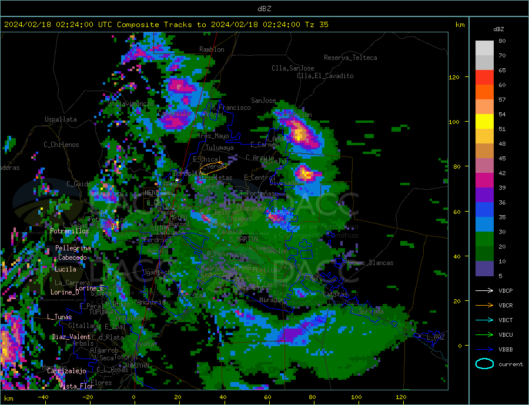Click the Cabecedo place label
This screenshot has height=405, width=529.
point(72,257)
